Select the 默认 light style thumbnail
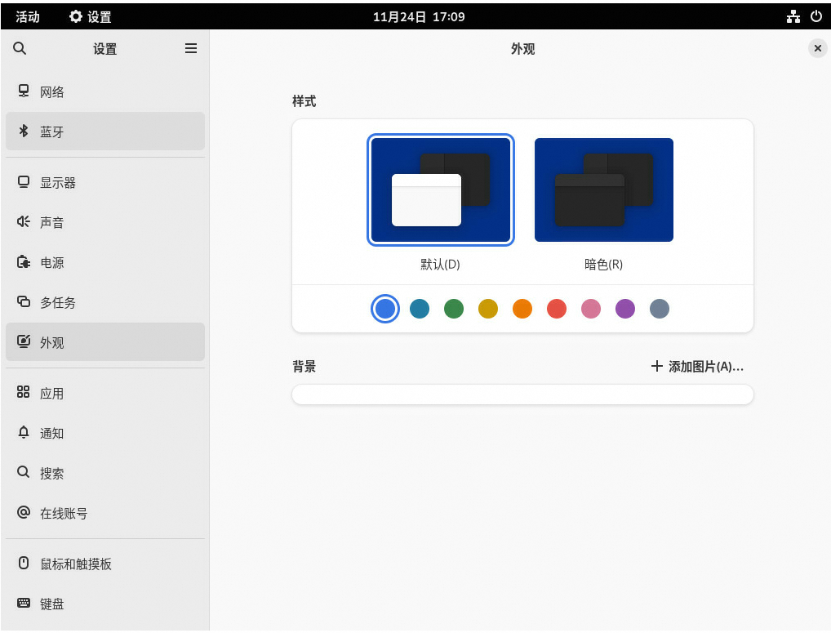The image size is (831, 633). click(x=441, y=190)
